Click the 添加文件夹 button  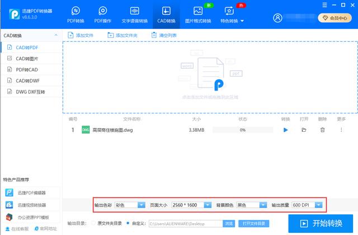123,35
